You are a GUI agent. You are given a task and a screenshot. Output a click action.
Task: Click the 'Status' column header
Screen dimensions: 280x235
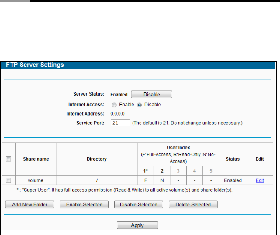pos(233,159)
